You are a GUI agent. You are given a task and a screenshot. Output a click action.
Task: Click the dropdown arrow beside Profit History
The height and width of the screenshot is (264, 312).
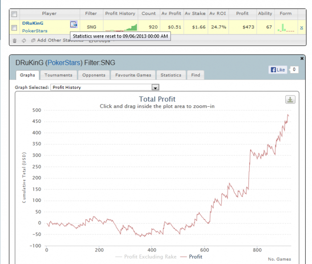click(155, 88)
